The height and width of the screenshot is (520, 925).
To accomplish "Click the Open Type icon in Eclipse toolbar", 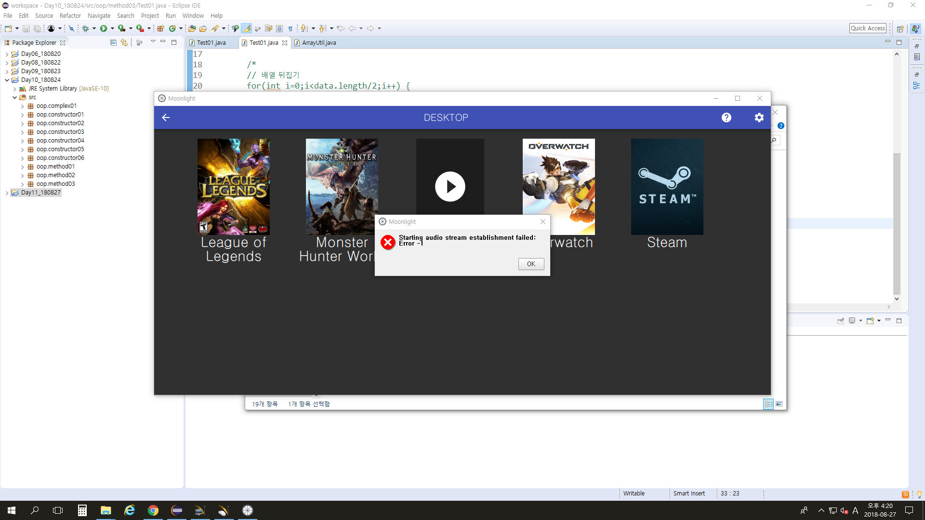I will click(192, 28).
